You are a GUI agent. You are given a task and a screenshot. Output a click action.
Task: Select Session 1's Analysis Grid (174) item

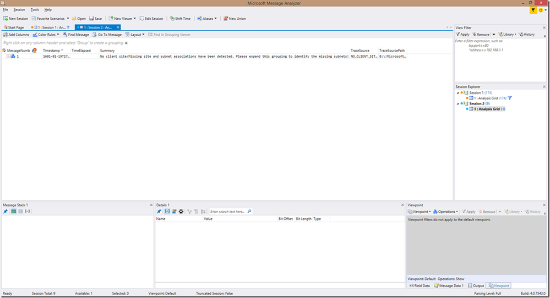490,98
